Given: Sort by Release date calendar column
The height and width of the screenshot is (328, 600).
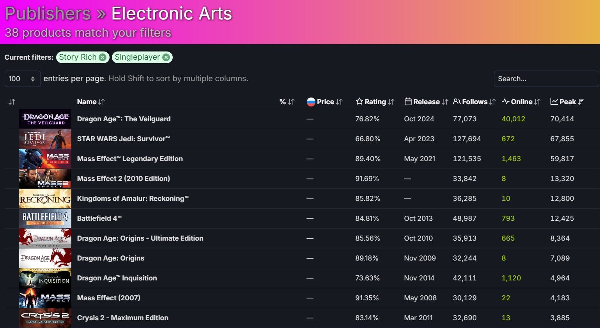Looking at the screenshot, I should (x=426, y=102).
